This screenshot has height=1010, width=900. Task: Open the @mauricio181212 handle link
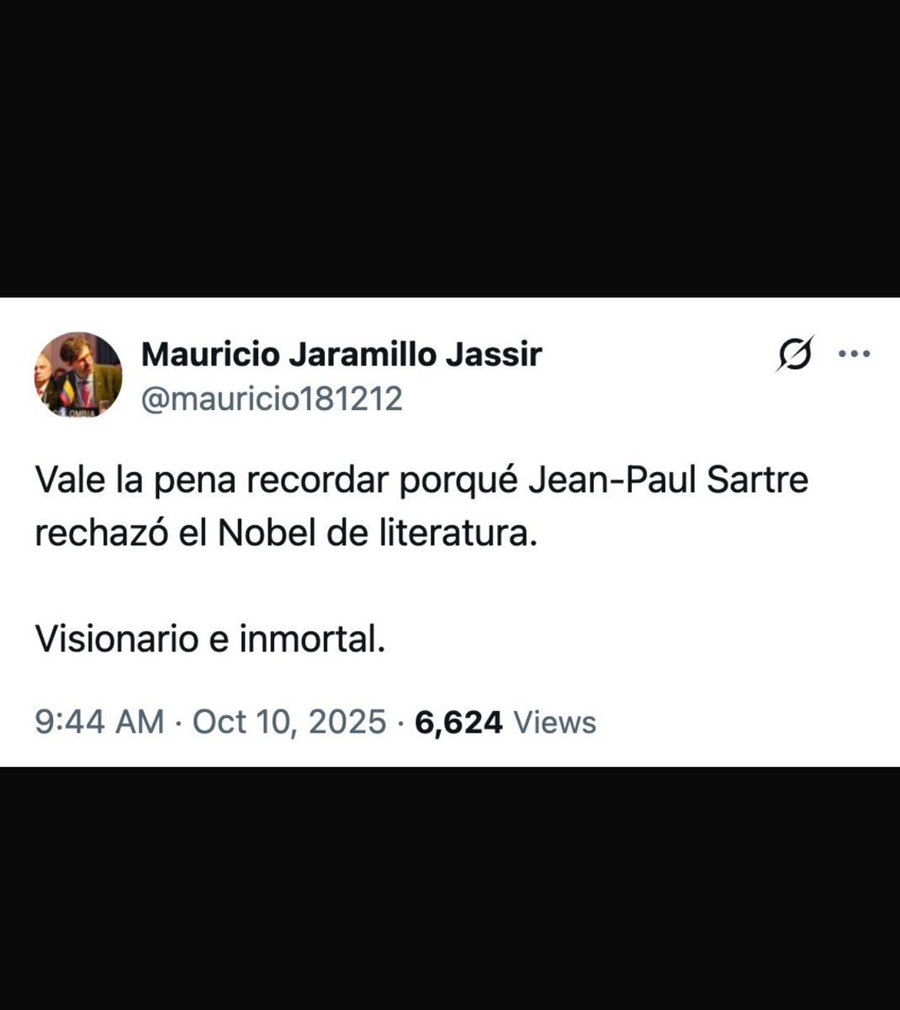(272, 398)
